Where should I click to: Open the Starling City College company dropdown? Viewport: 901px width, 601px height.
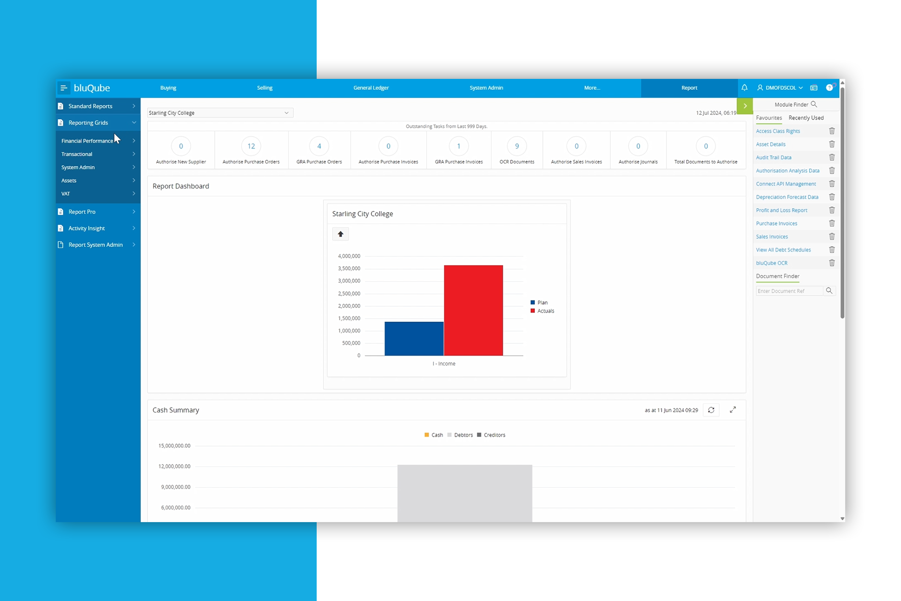tap(220, 113)
